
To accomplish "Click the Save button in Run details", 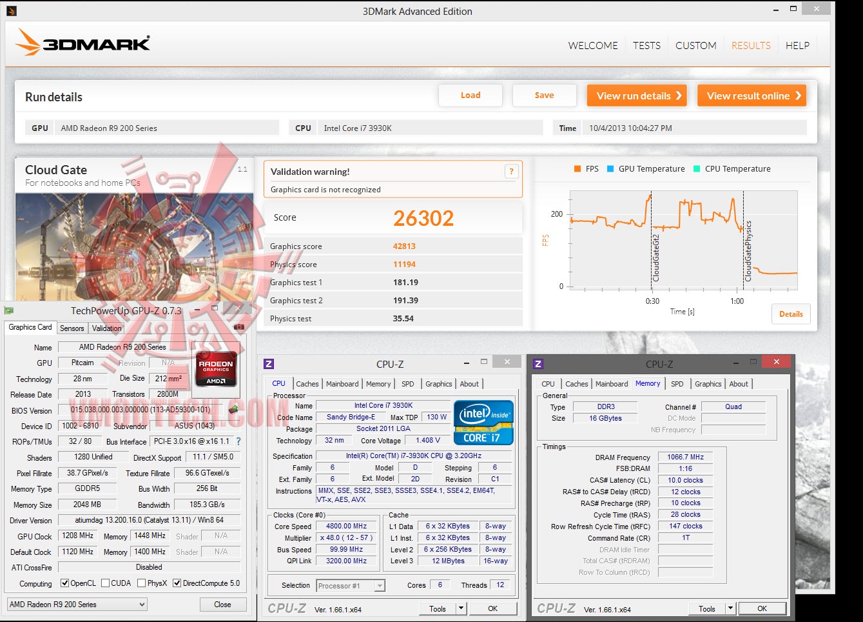I will pos(544,95).
